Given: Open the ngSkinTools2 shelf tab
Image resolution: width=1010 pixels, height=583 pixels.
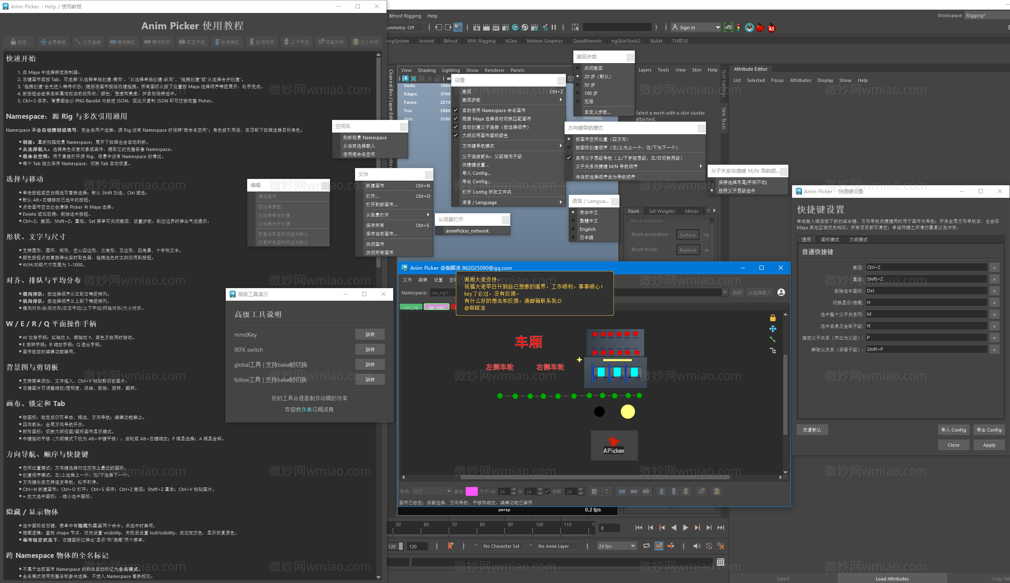Looking at the screenshot, I should (626, 41).
